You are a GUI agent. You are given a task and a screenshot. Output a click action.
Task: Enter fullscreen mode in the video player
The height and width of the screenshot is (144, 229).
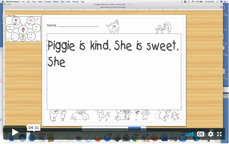coord(219,134)
